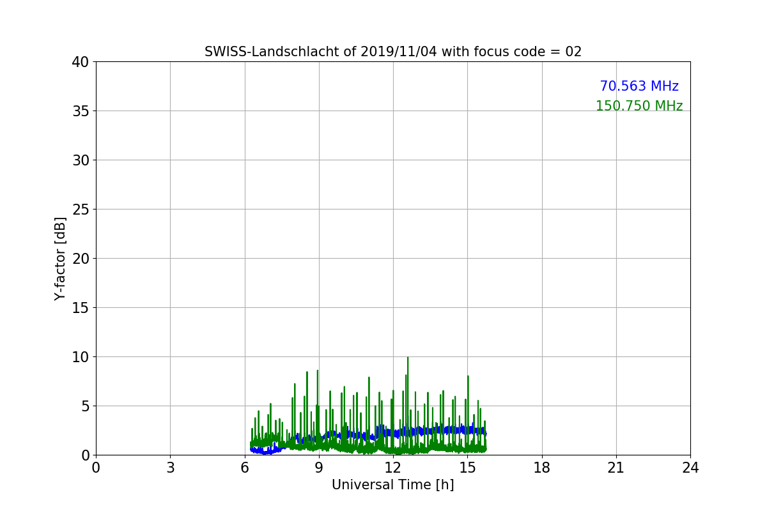
Task: Click the y-axis tick label 25
Action: click(x=81, y=210)
